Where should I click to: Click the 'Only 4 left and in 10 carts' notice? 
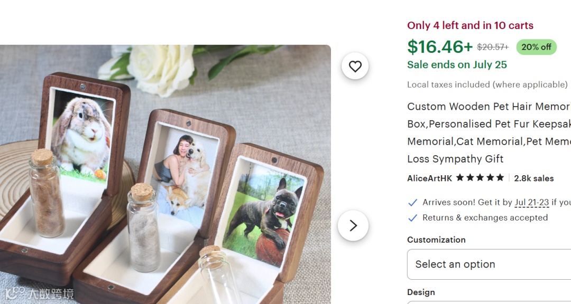point(470,25)
